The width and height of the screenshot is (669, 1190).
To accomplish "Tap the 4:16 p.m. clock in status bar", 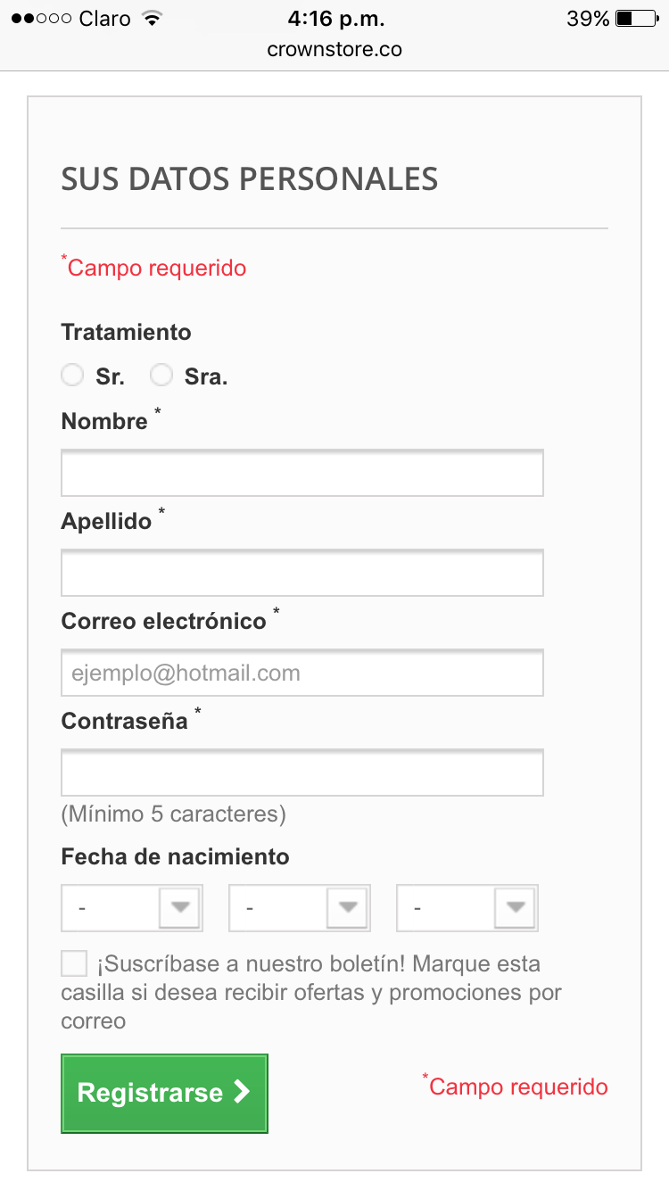I will (334, 19).
